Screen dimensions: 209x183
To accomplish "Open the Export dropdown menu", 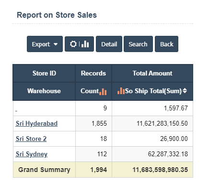I will (x=45, y=44).
